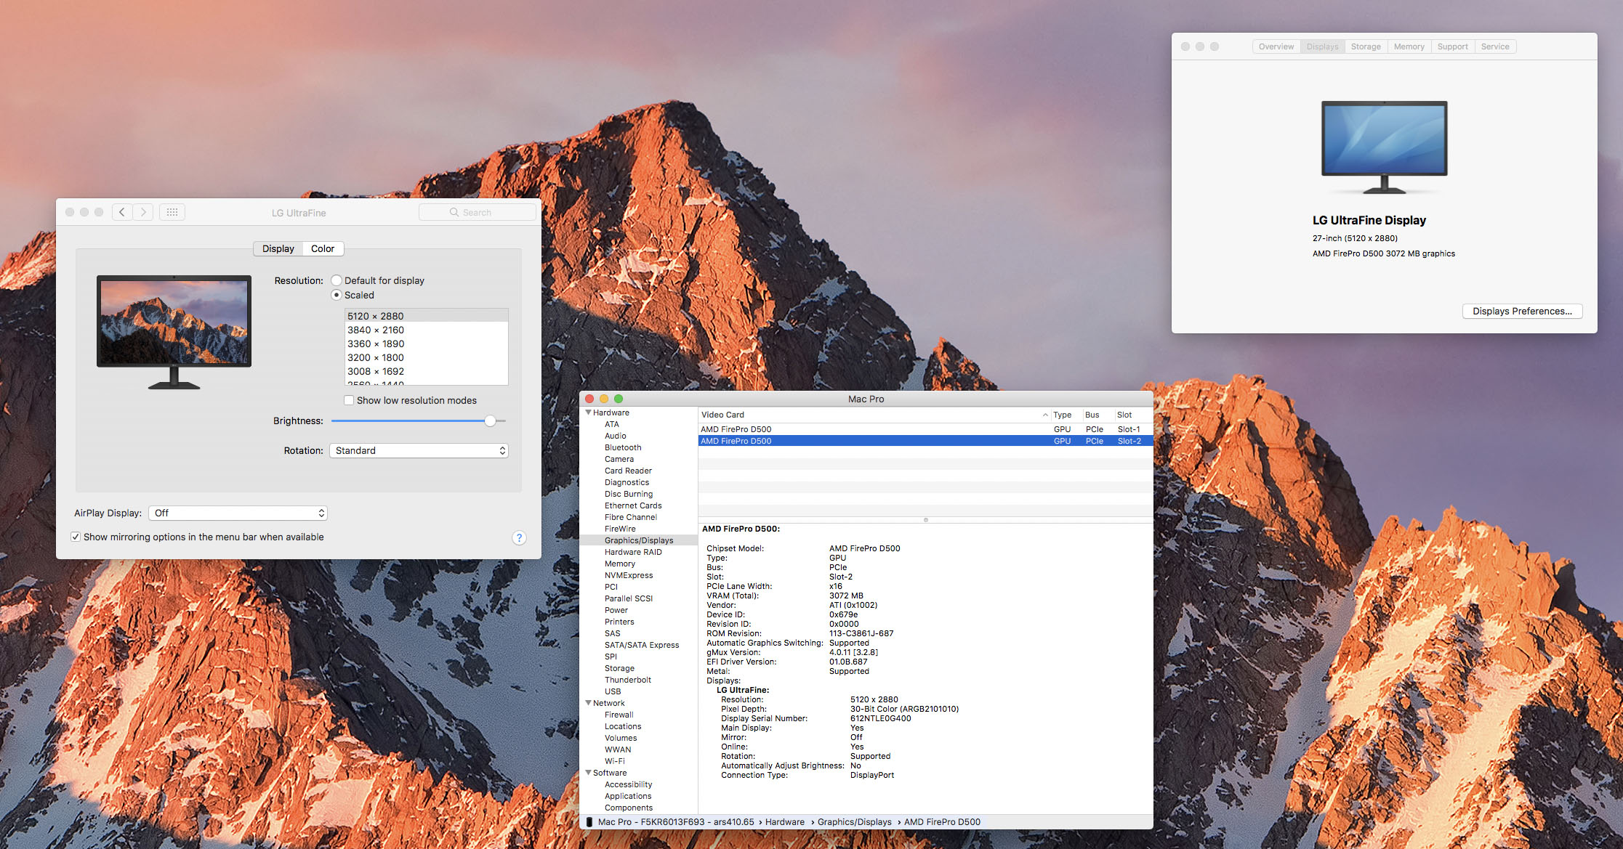Select Ethernet Cards in sidebar
The image size is (1623, 849).
633,505
